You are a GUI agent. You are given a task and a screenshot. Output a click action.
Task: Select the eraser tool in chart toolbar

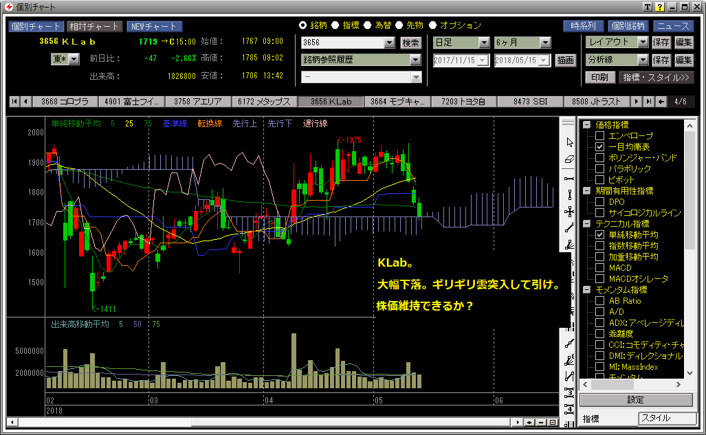569,159
